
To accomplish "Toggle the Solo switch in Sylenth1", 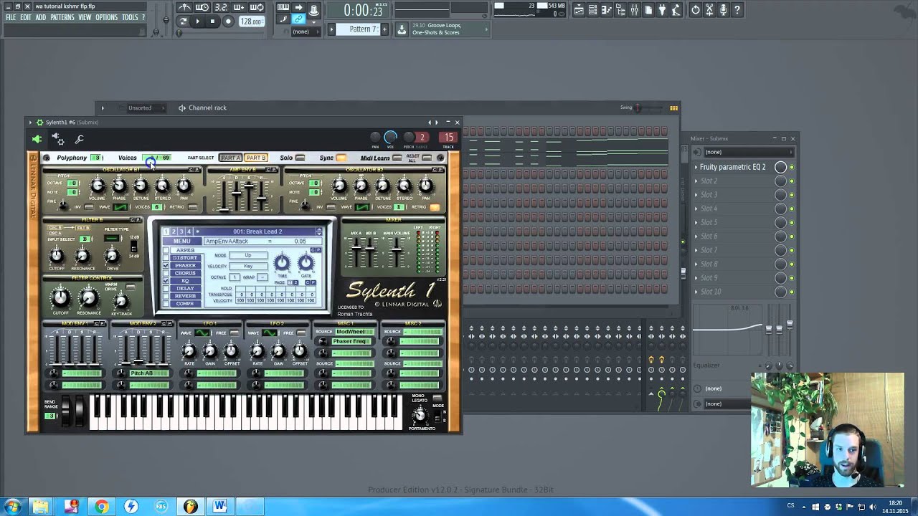I will [300, 158].
